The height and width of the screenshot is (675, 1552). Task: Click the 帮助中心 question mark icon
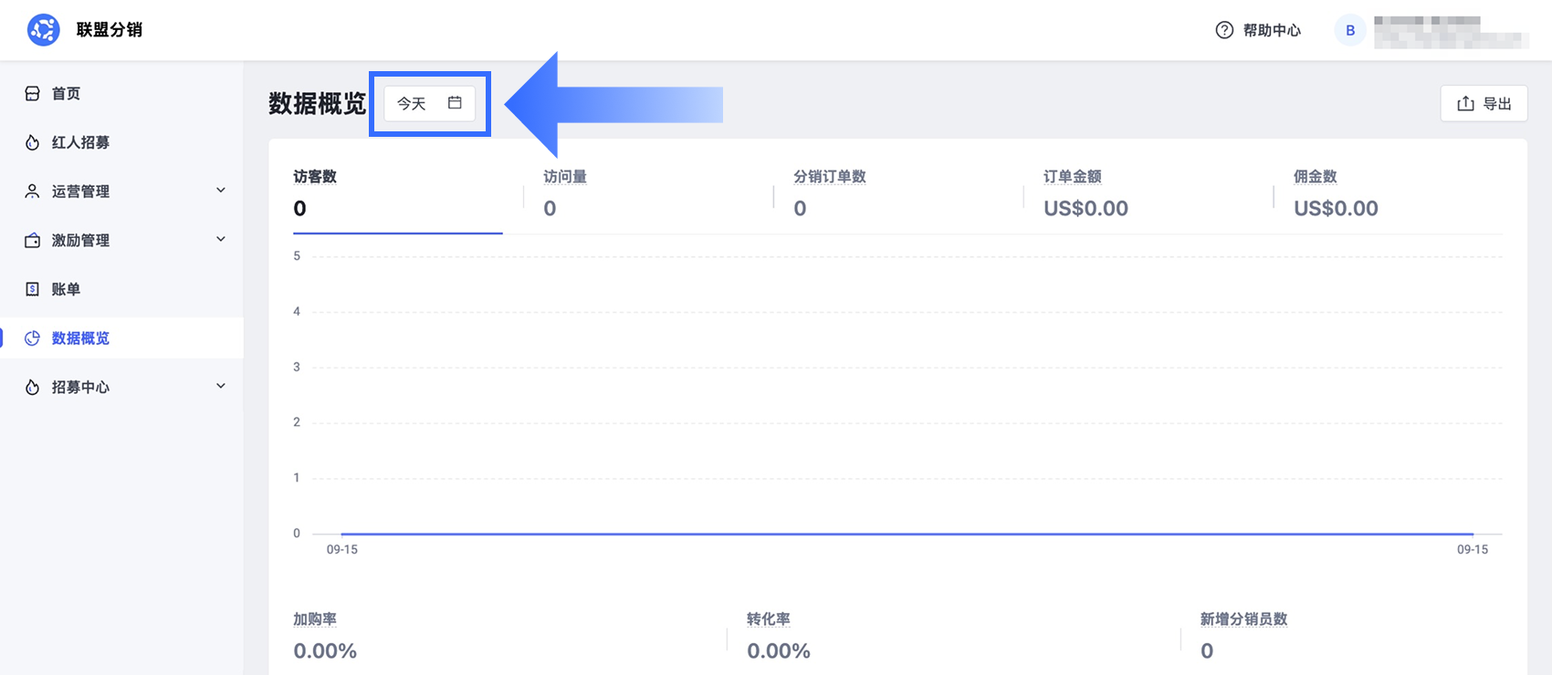tap(1224, 30)
